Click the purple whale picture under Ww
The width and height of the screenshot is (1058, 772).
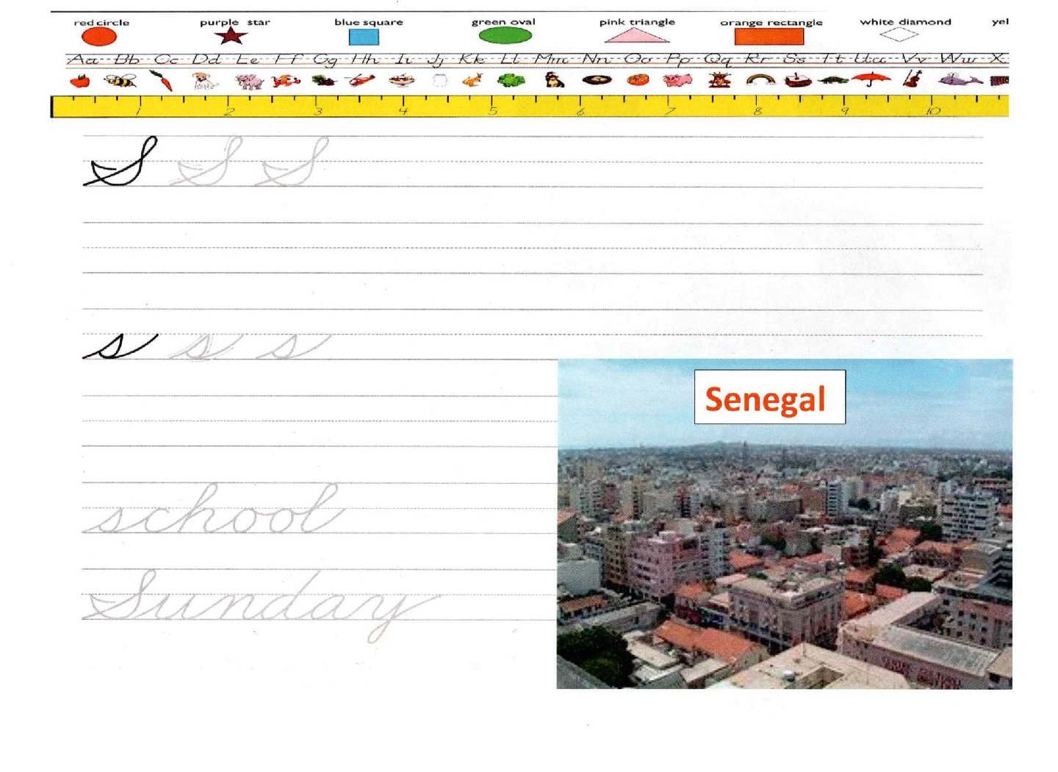960,79
